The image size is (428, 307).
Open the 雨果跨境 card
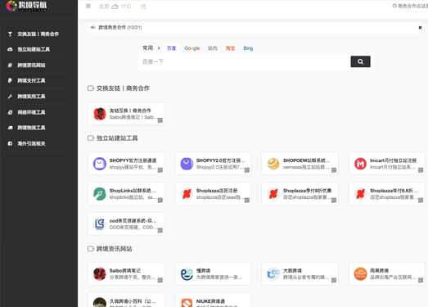(x=387, y=273)
